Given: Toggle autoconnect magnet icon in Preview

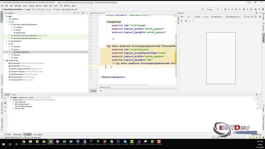Looking at the screenshot, I should pyautogui.click(x=186, y=21).
